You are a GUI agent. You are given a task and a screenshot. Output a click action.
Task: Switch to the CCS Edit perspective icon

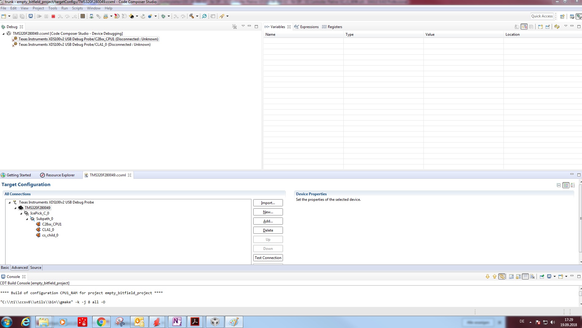tap(572, 16)
